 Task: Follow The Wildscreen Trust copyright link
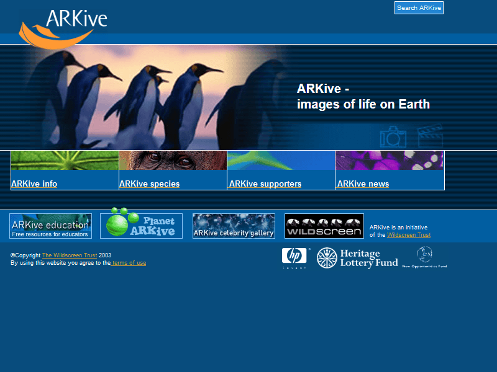70,255
